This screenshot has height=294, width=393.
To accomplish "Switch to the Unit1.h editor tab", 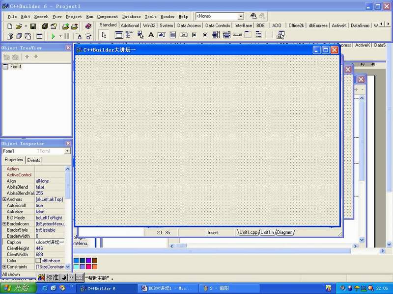I will pos(267,232).
